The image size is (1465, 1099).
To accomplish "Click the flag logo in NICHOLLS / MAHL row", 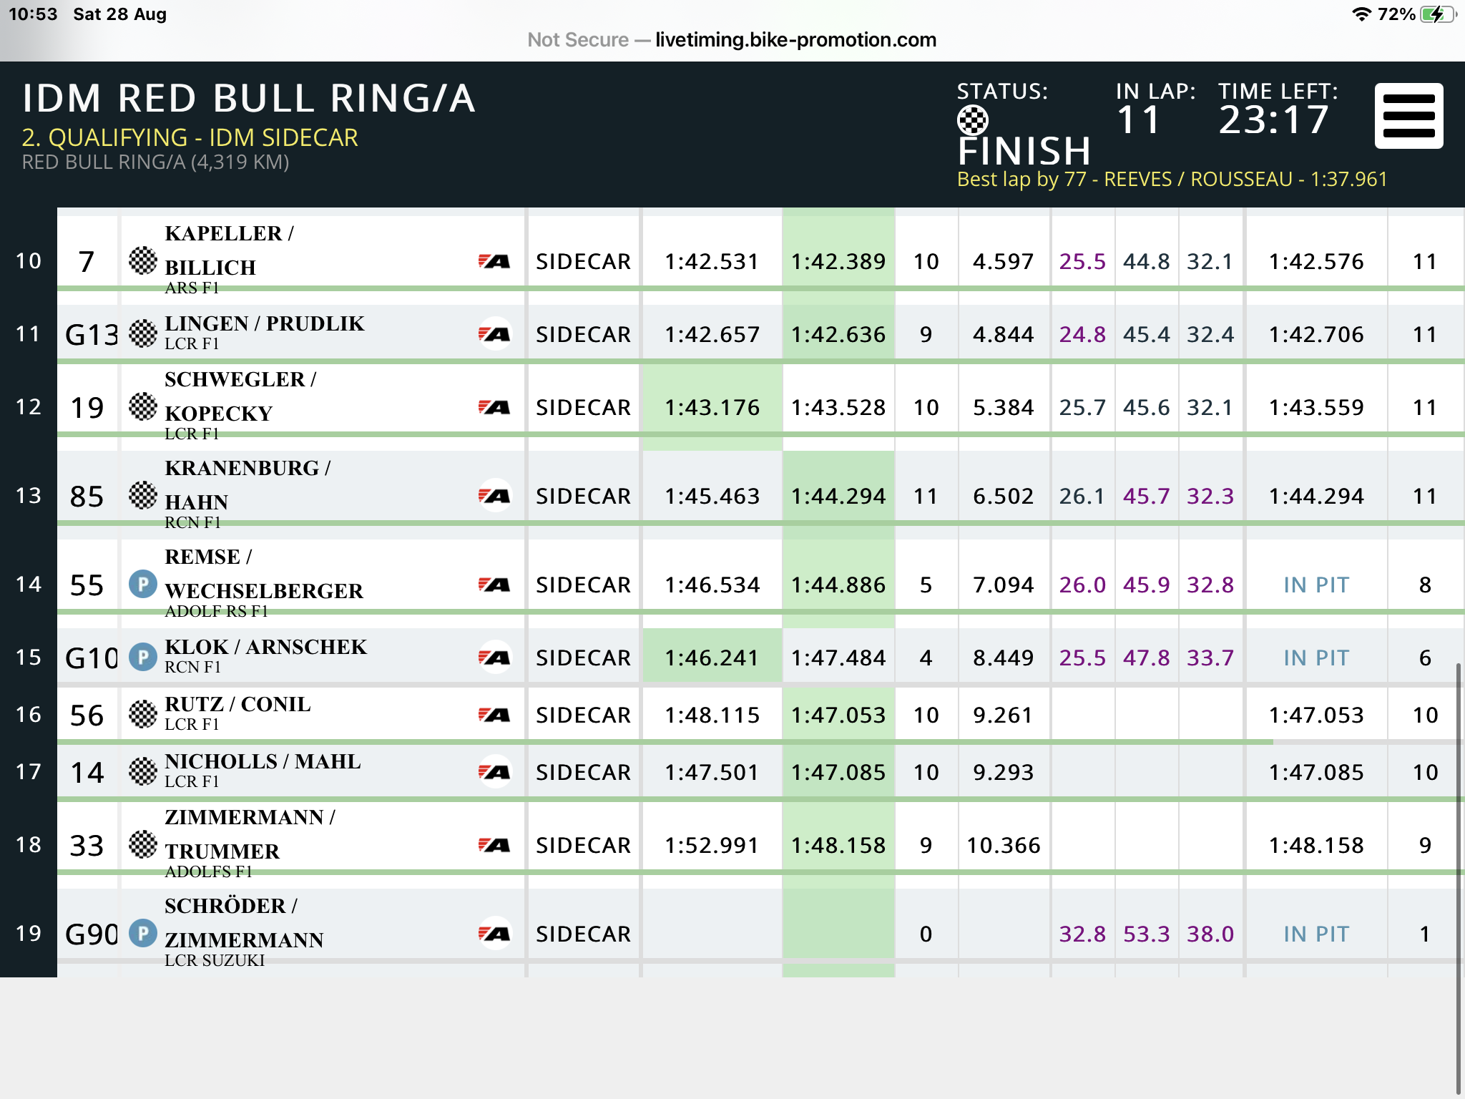I will tap(494, 772).
